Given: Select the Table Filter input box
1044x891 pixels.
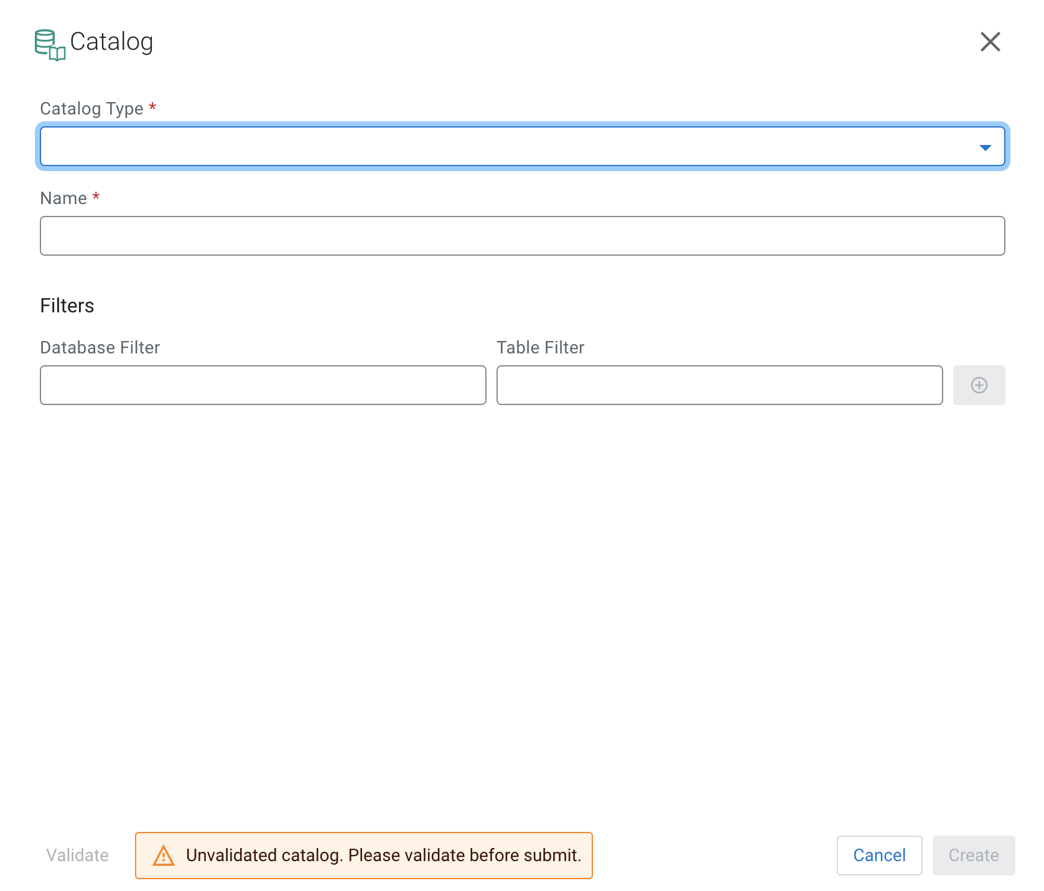Looking at the screenshot, I should [719, 385].
